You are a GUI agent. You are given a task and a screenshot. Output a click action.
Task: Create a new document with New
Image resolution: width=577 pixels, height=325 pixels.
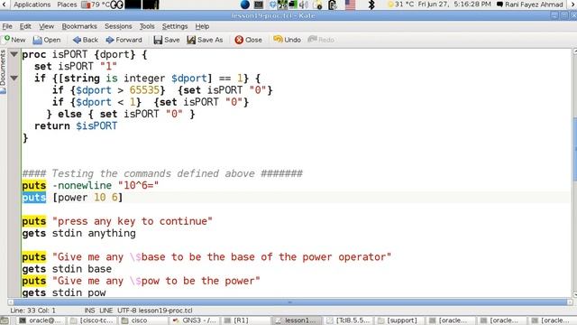pos(14,40)
